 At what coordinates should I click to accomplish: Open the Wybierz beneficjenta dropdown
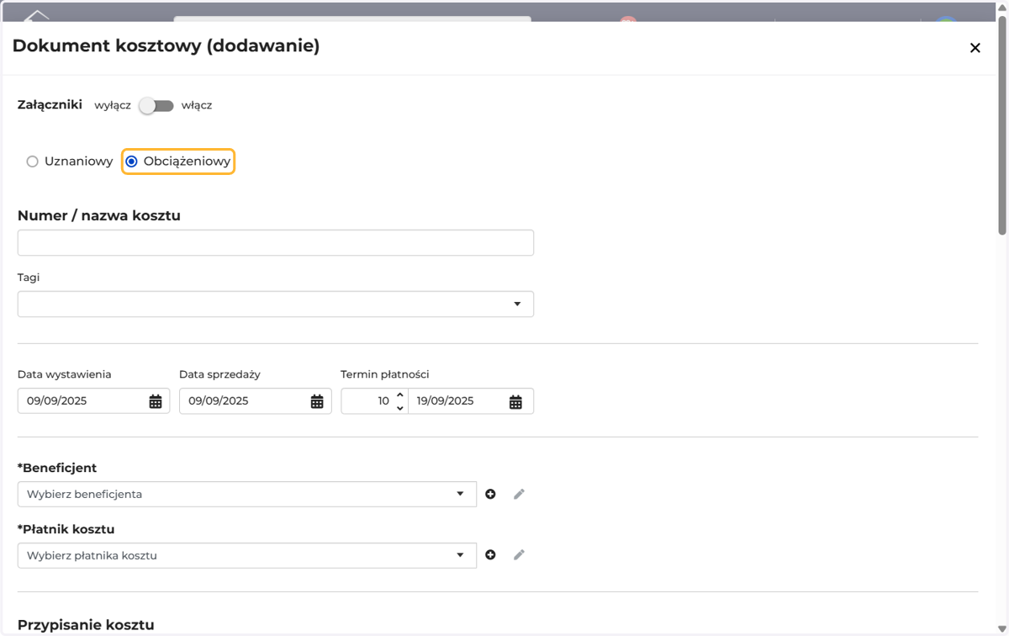[247, 494]
